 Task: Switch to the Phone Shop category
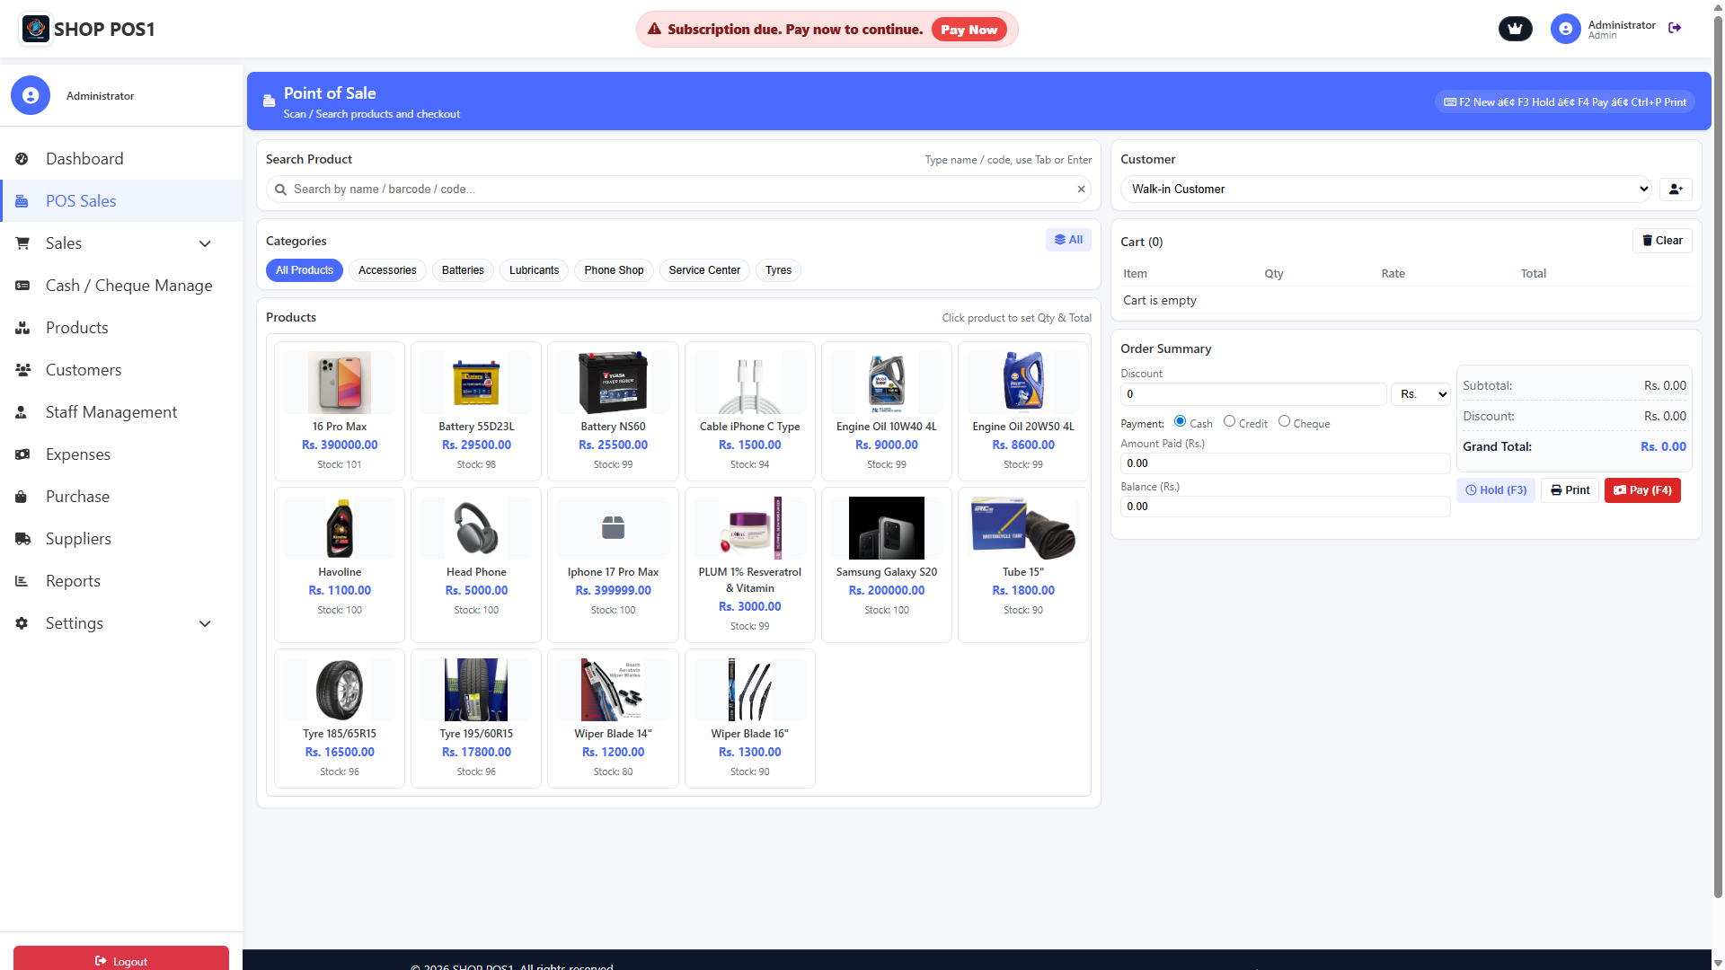click(614, 270)
